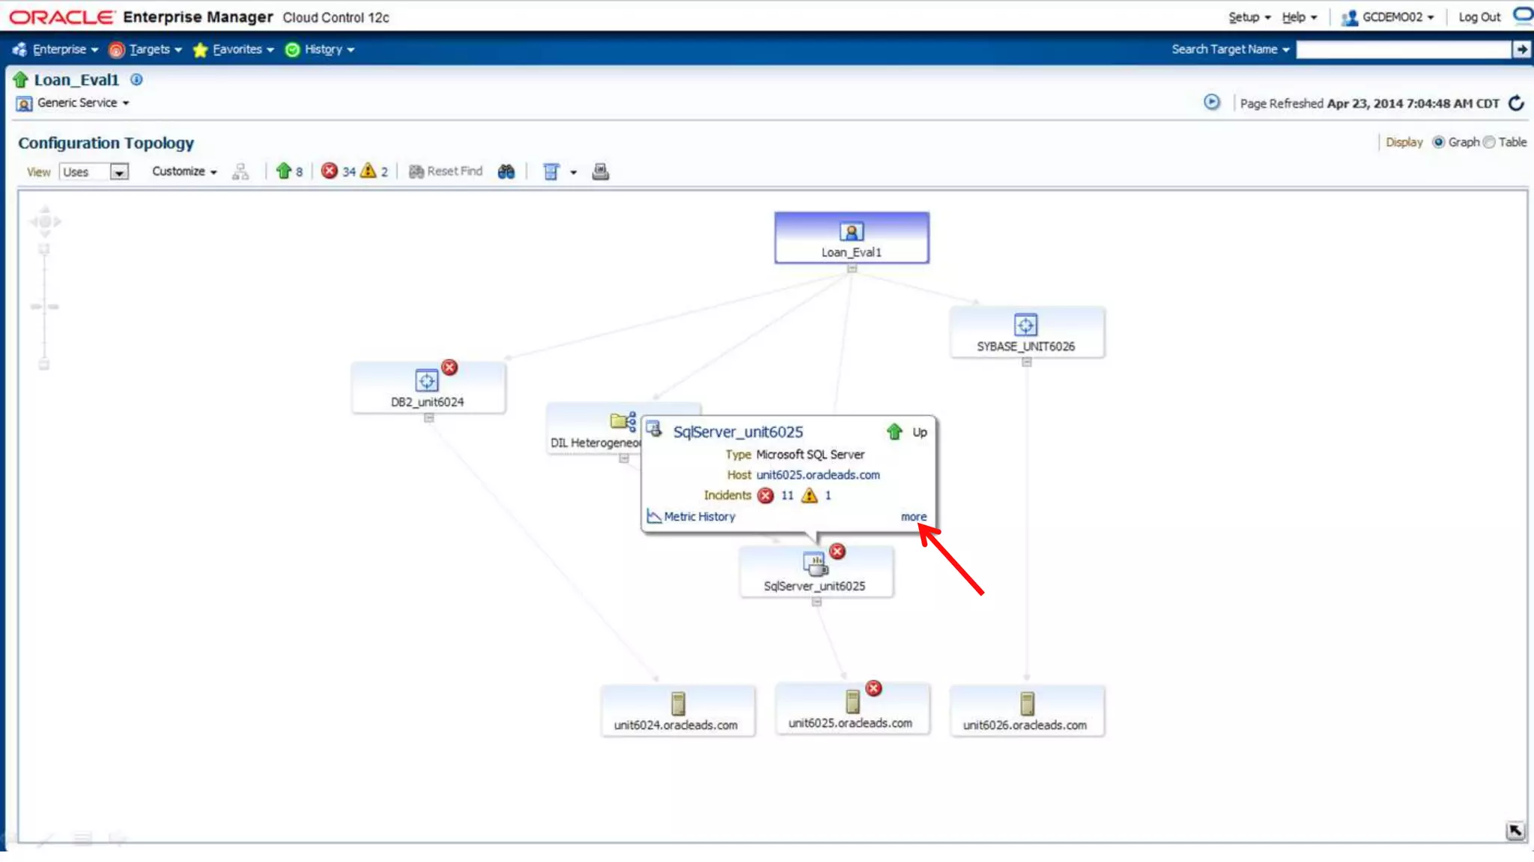Open the Help menu
Image resolution: width=1534 pixels, height=862 pixels.
click(1299, 17)
